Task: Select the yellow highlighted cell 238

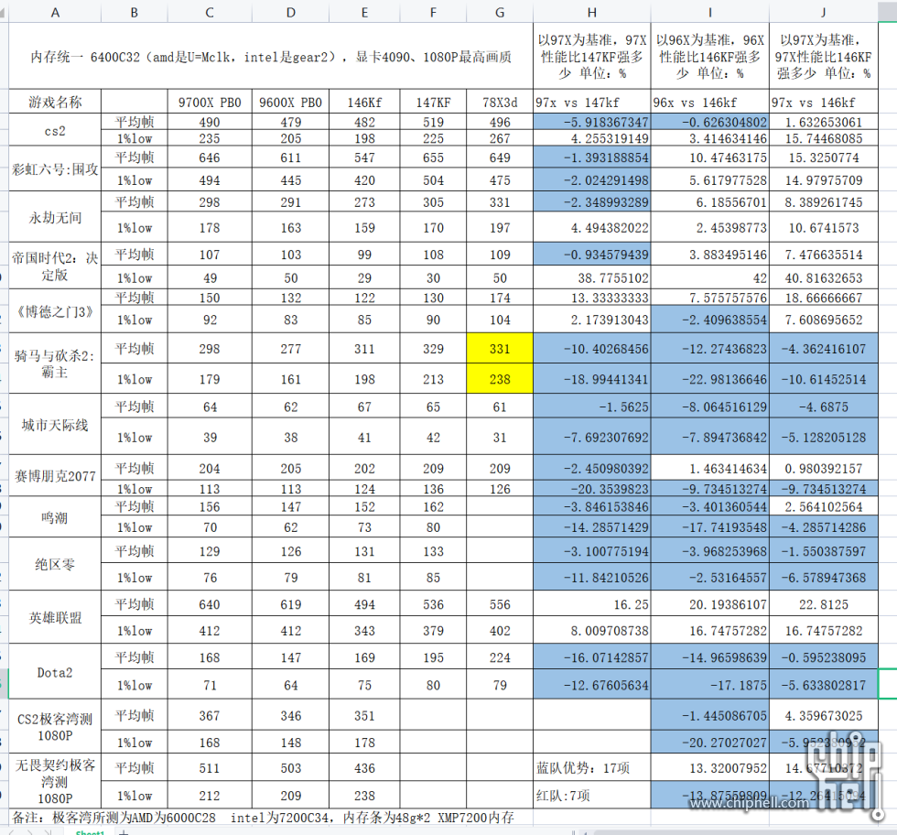Action: click(500, 379)
